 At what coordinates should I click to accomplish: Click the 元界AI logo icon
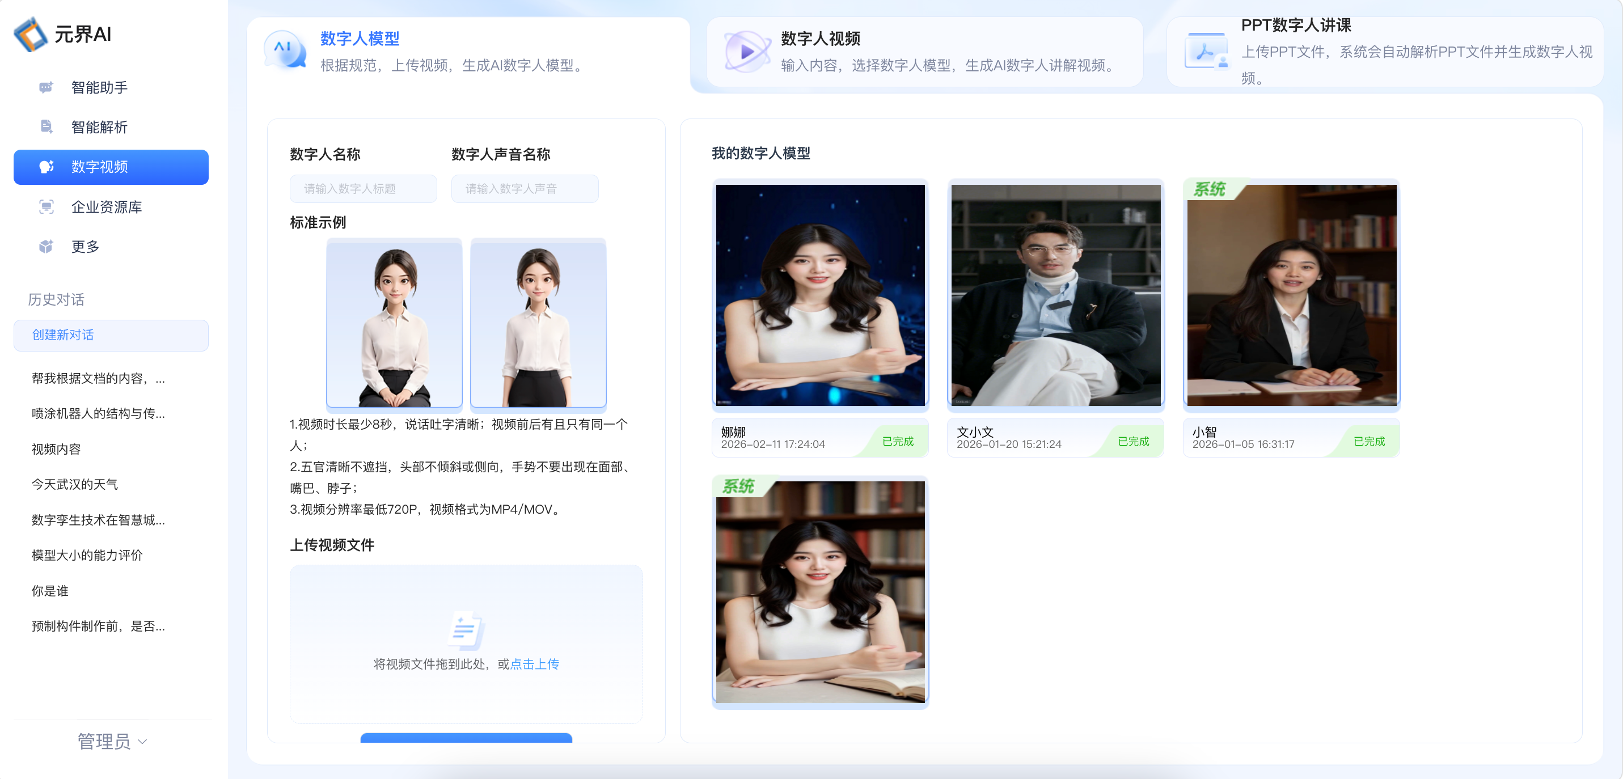(x=31, y=34)
